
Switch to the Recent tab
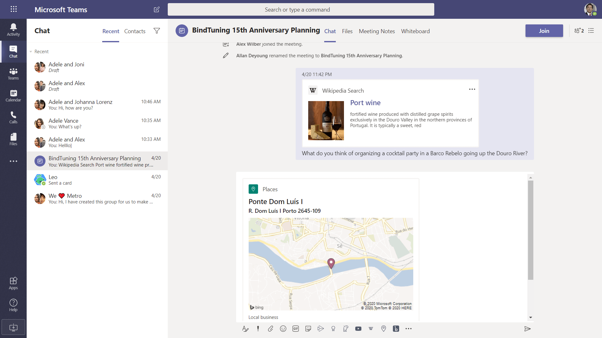(x=111, y=31)
